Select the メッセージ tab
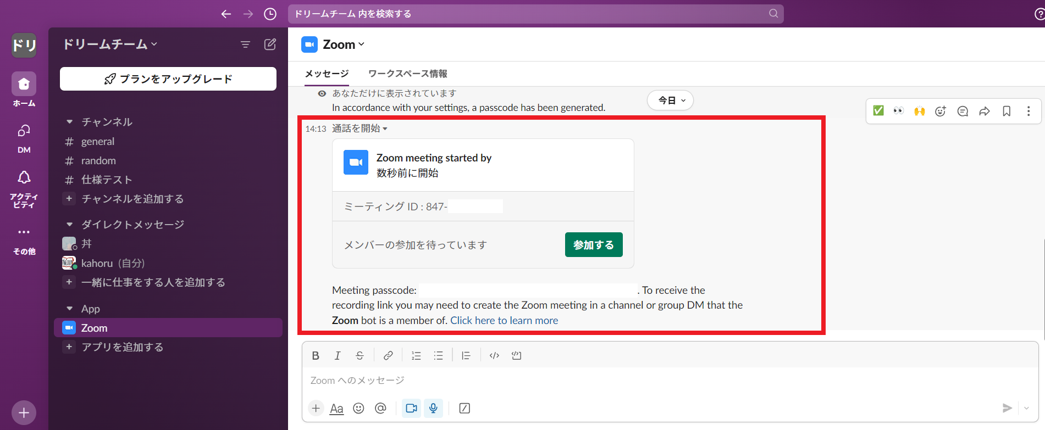 point(327,74)
